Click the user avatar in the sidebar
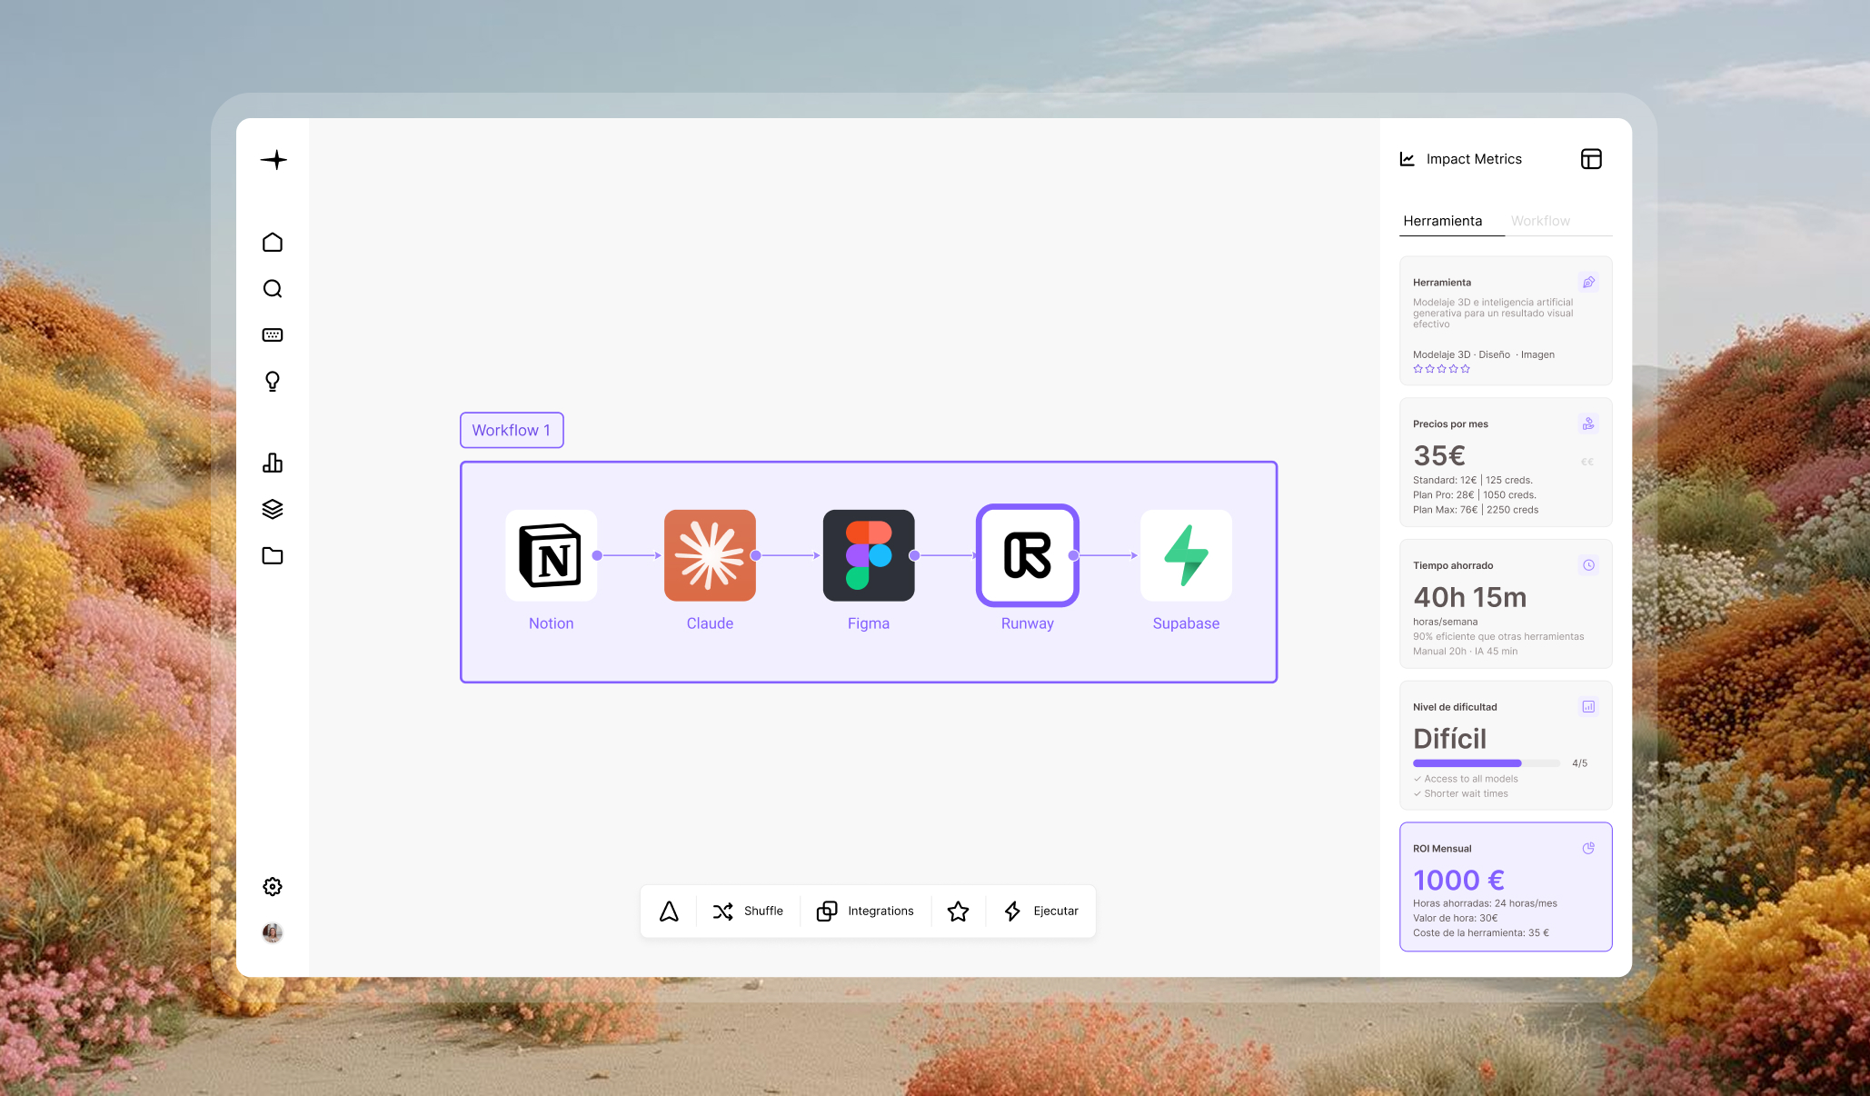Screen dimensions: 1870x1096 coord(273,932)
